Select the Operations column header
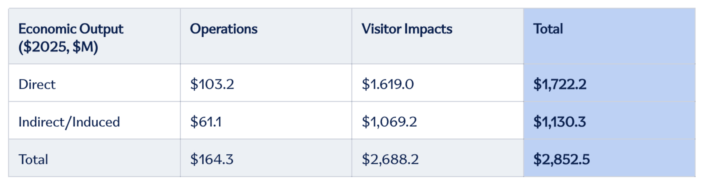 (x=224, y=29)
